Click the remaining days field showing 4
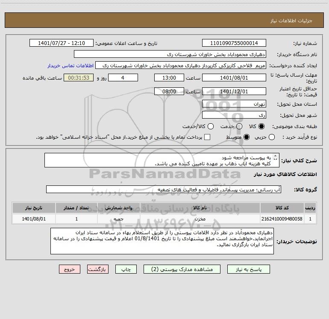Viewport: 329px width, 319px height. (123, 78)
